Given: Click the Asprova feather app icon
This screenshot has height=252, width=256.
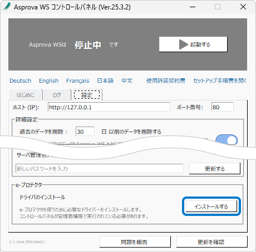Looking at the screenshot, I should (7, 7).
